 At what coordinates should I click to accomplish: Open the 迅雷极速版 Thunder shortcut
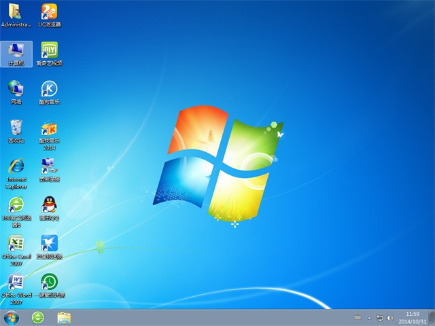[x=50, y=247]
